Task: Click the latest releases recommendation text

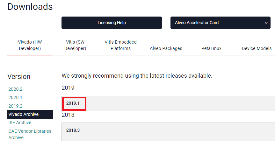Action: [137, 76]
